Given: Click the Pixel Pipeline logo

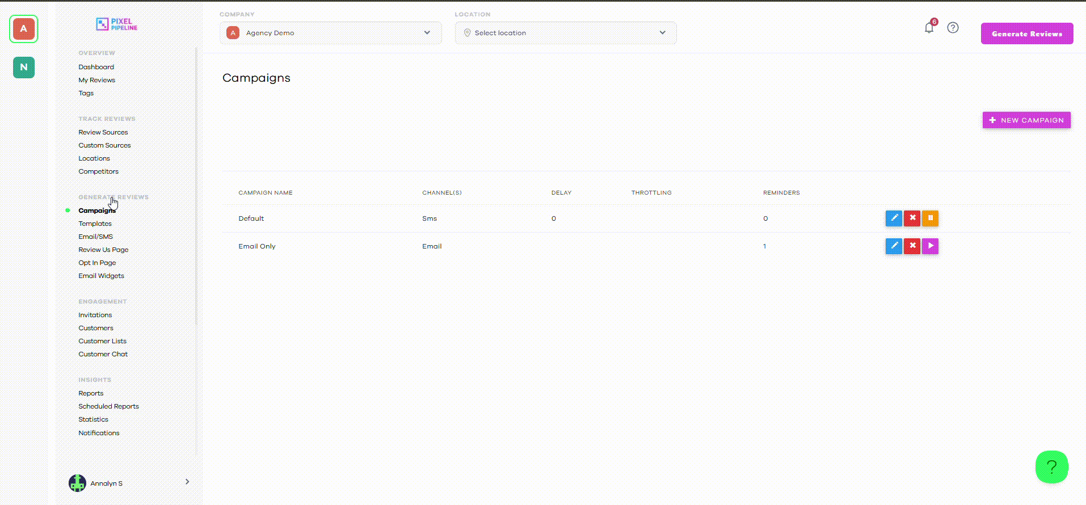Looking at the screenshot, I should [117, 24].
